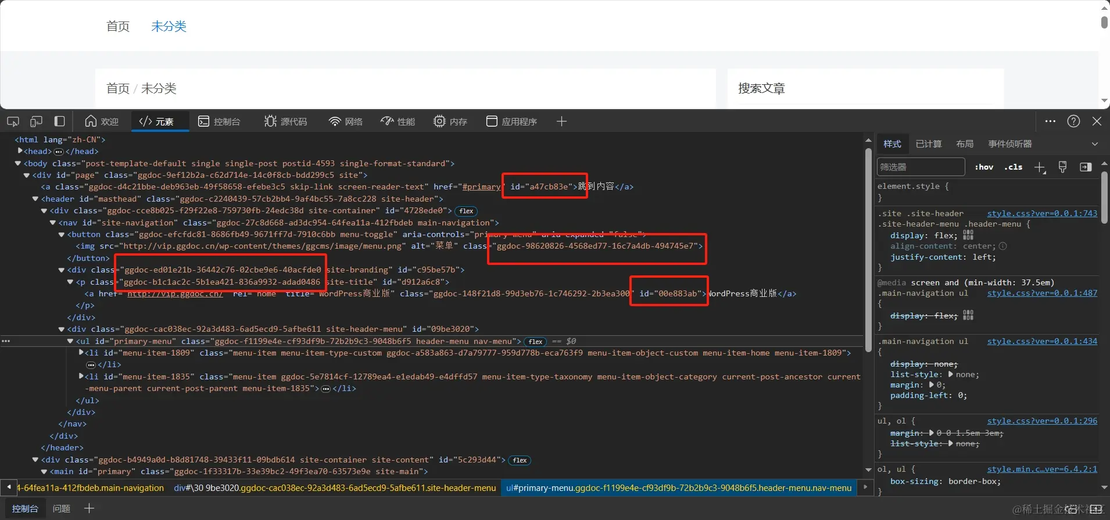Image resolution: width=1110 pixels, height=520 pixels.
Task: Open the style.css?ver=0.0.1:296 source link
Action: [x=1042, y=421]
